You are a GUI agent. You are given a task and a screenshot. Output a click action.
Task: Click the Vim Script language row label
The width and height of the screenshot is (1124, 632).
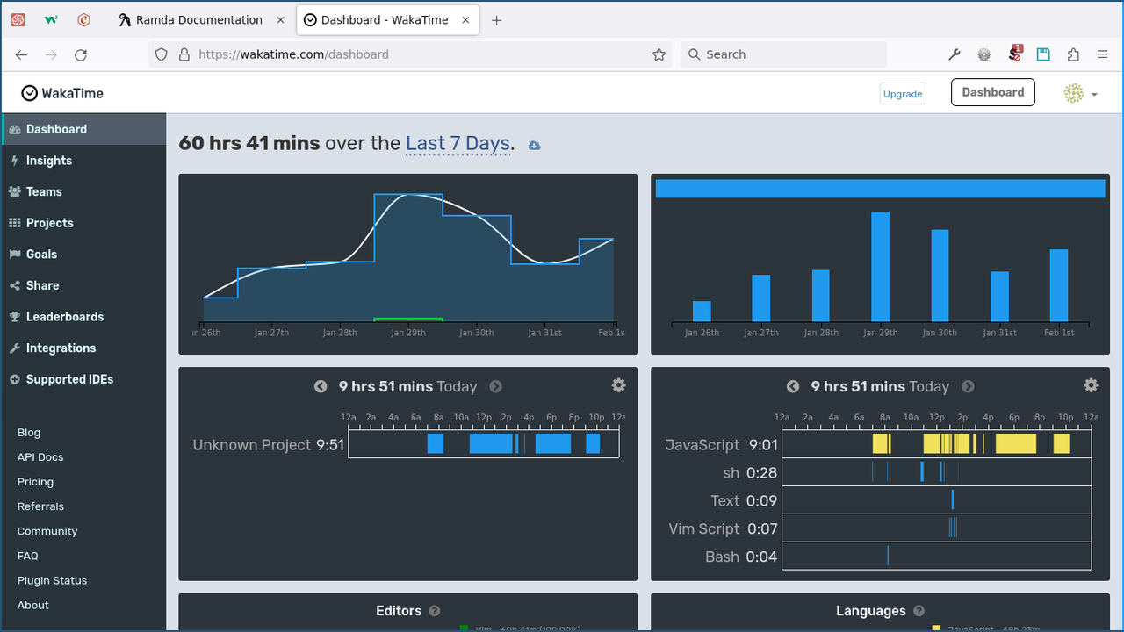click(704, 528)
